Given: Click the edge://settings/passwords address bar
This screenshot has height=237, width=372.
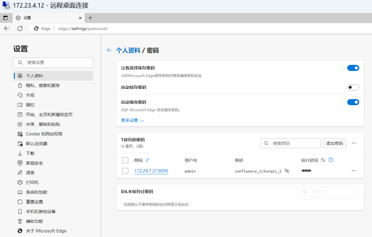Looking at the screenshot, I should [x=83, y=29].
